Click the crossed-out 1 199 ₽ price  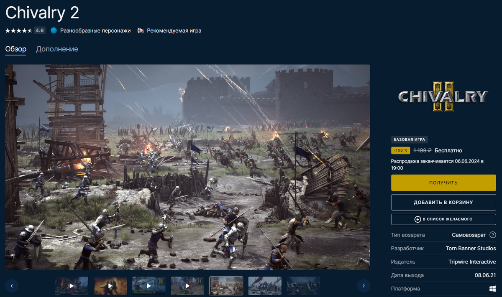pos(423,150)
